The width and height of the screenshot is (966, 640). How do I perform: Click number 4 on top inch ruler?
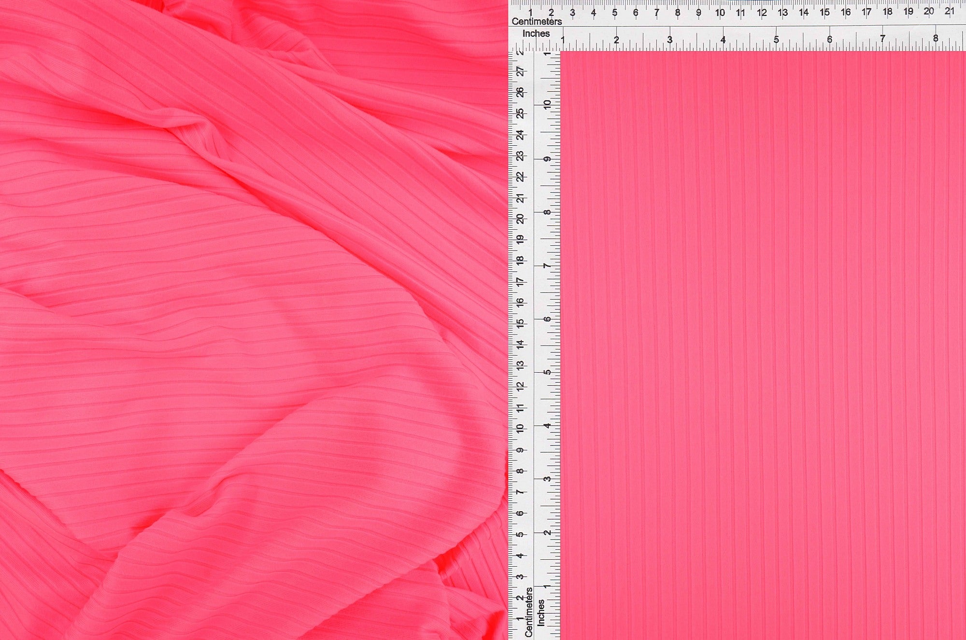(723, 40)
